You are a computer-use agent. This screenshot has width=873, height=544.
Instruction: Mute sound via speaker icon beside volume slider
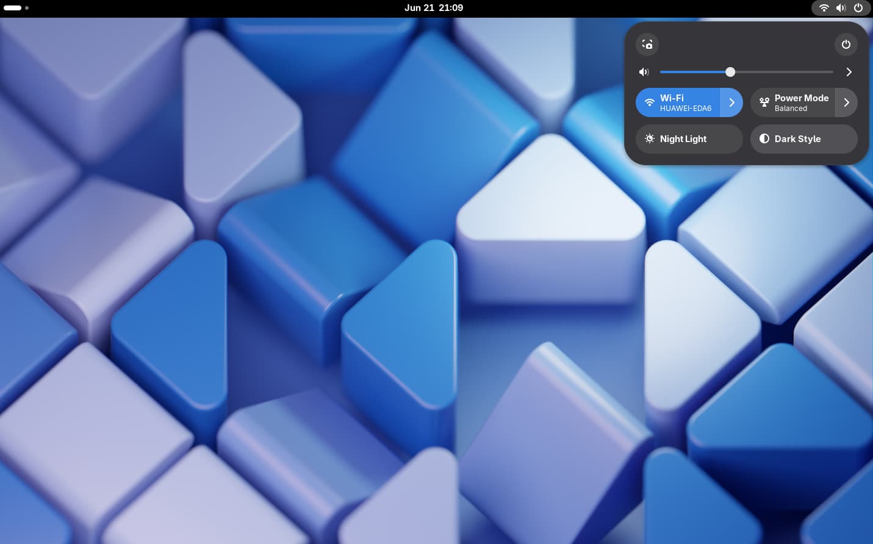coord(644,72)
